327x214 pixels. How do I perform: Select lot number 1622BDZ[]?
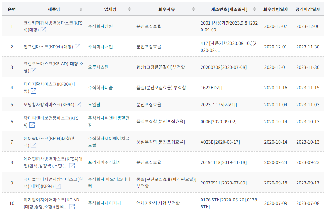tap(212, 88)
